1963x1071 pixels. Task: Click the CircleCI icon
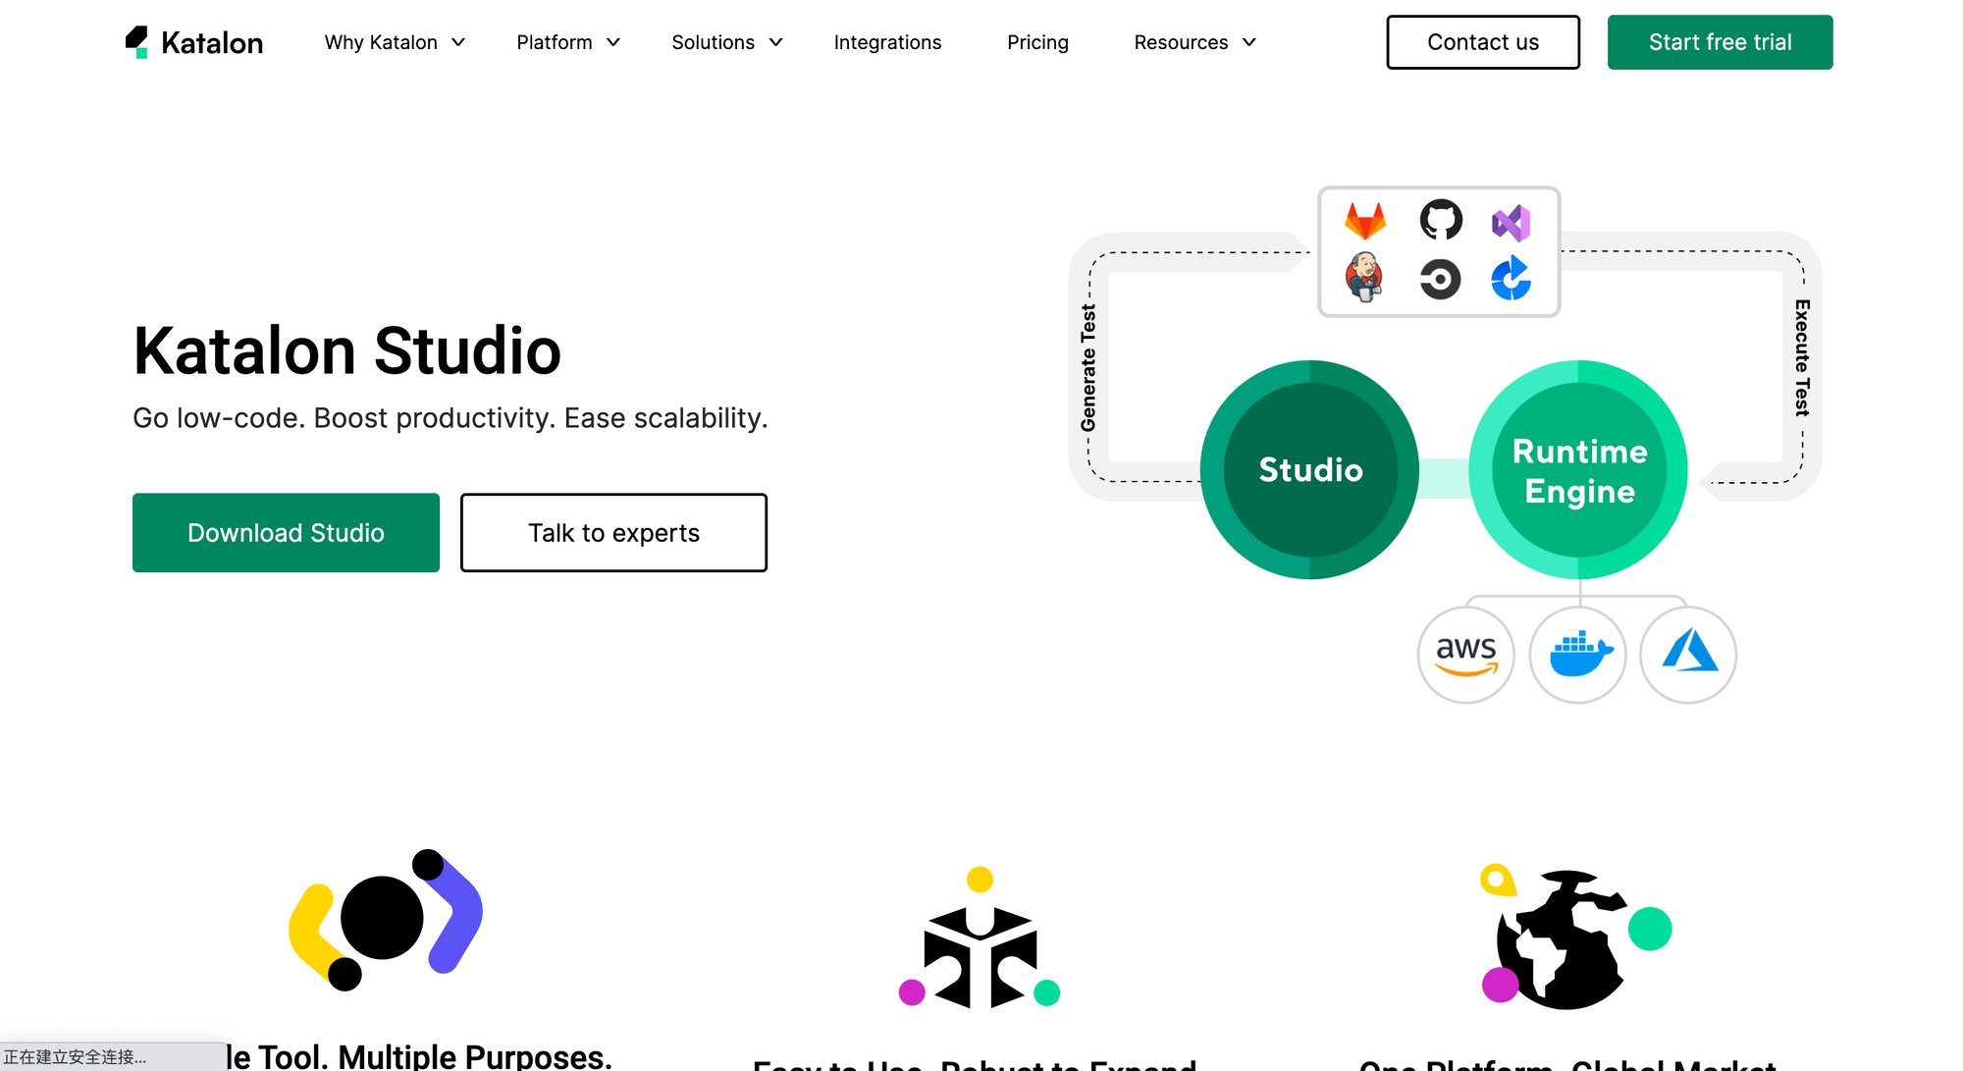(1440, 279)
